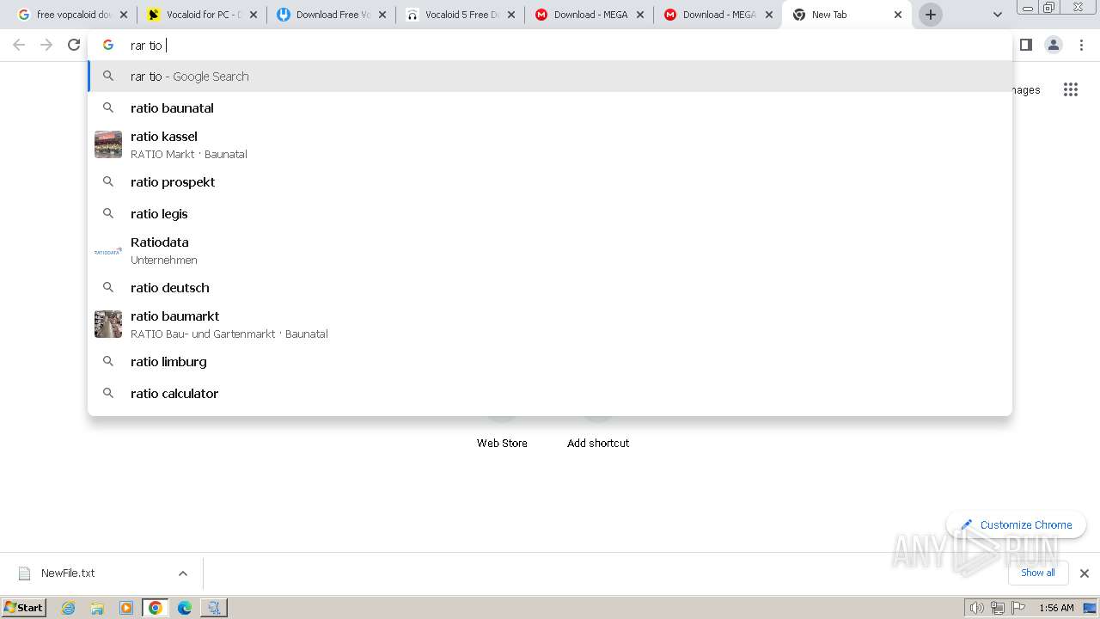Screen dimensions: 1100x619
Task: Open the Google apps grid
Action: tap(1070, 89)
